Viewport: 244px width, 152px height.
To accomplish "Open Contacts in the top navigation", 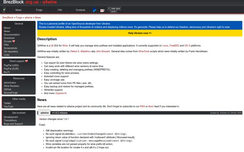I will 80,10.
